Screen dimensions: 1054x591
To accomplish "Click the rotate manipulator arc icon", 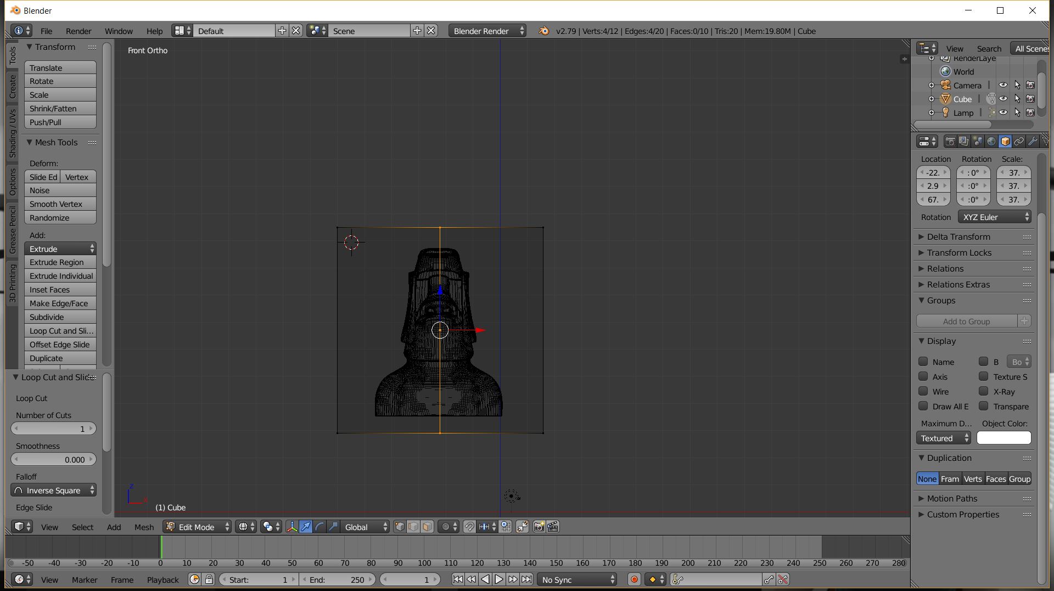I will pos(319,527).
